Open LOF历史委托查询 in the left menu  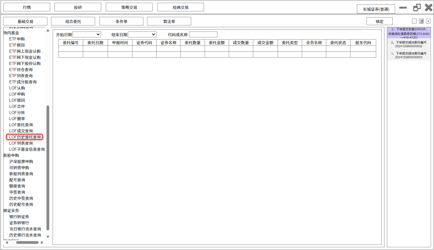[25, 137]
